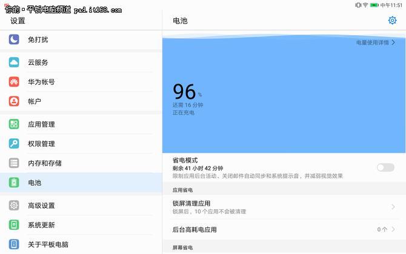Click the 应用管理 grid icon
Image resolution: width=406 pixels, height=254 pixels.
tap(14, 124)
